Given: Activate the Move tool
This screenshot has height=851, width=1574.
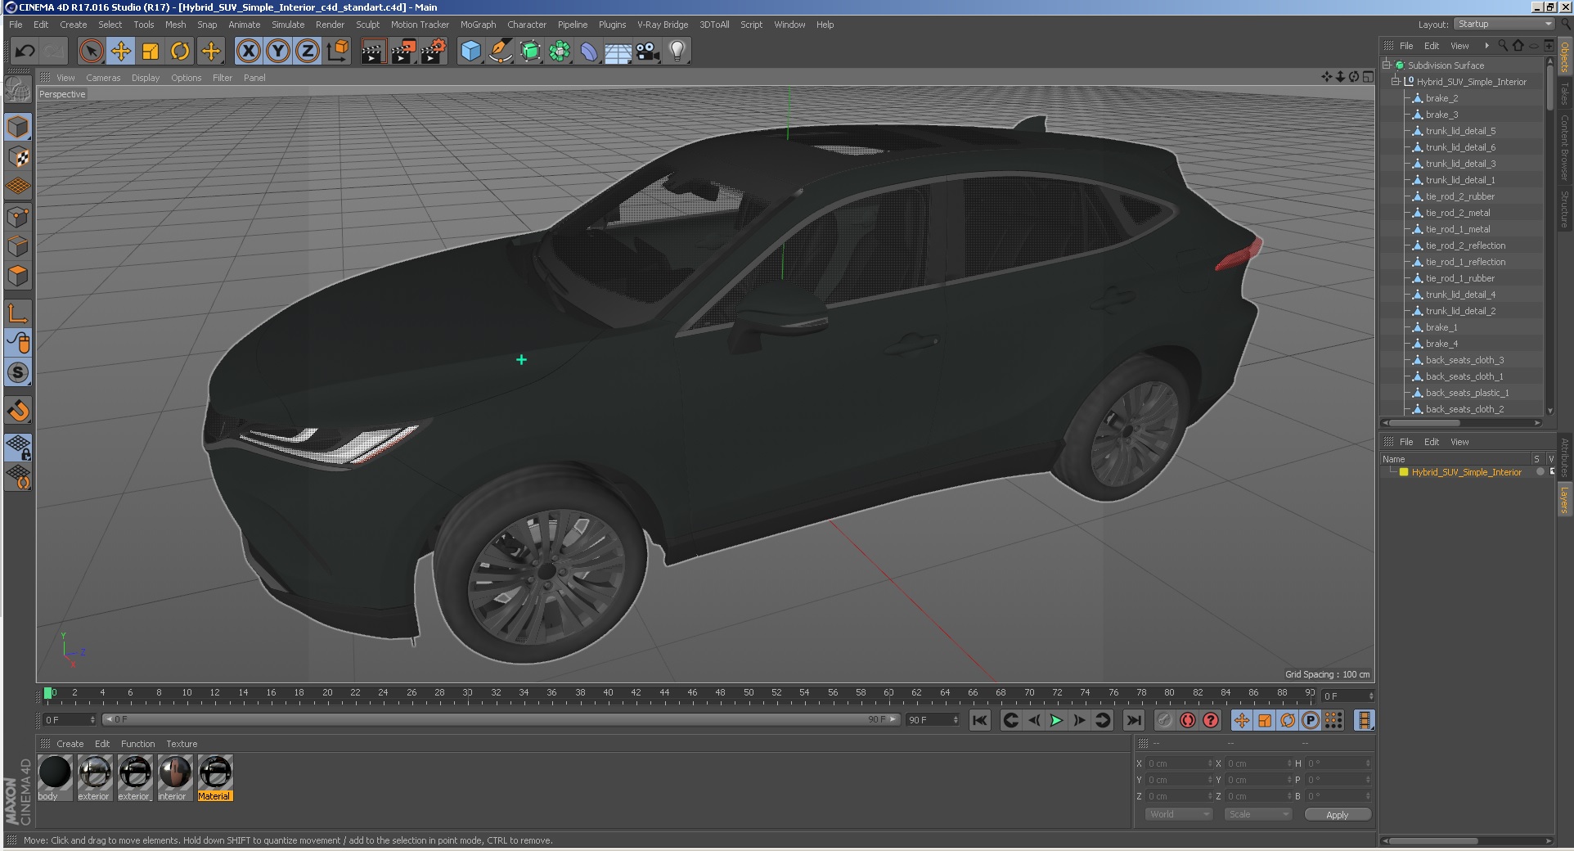Looking at the screenshot, I should click(121, 52).
